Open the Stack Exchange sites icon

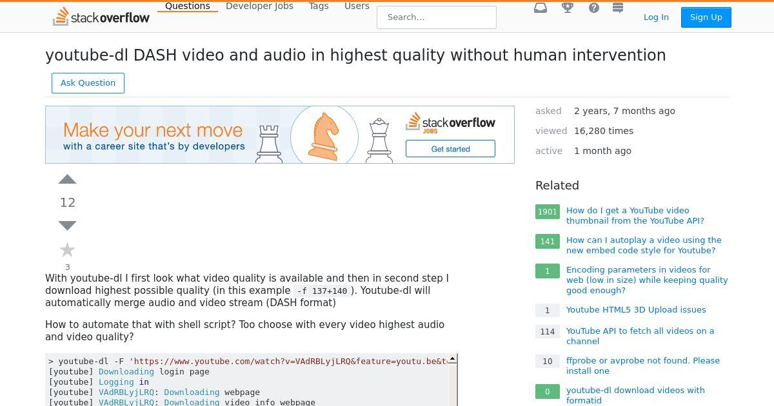coord(618,8)
